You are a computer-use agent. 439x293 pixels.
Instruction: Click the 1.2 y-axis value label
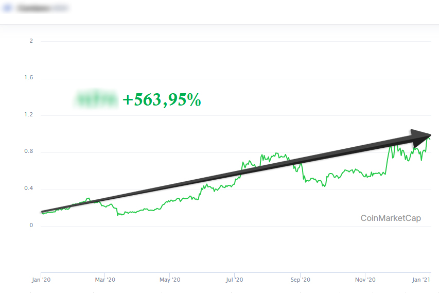point(29,115)
